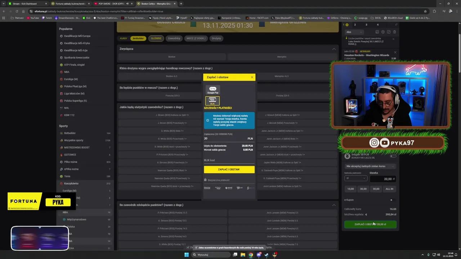Open the odds change acceptance dropdown
Image resolution: width=461 pixels, height=259 pixels.
(x=370, y=166)
